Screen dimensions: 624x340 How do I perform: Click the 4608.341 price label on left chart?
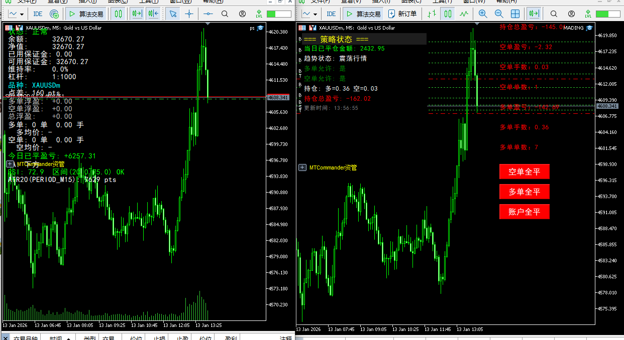pos(278,97)
